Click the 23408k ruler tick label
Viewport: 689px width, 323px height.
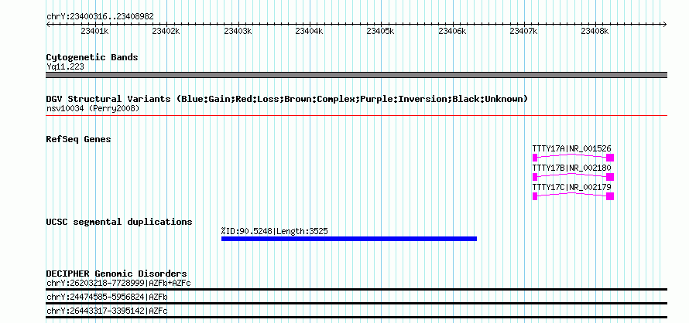tap(595, 31)
